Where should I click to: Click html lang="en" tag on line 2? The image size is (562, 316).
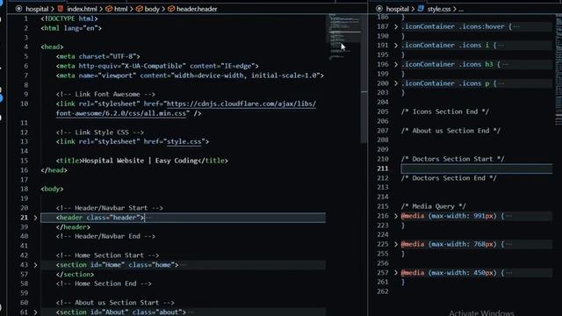[x=71, y=28]
